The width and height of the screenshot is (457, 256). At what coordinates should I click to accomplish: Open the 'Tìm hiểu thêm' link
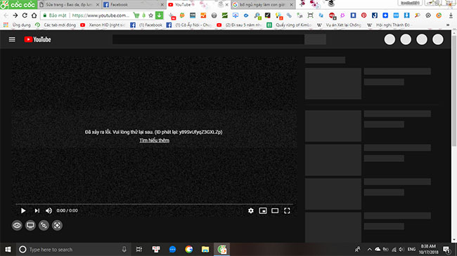(154, 140)
